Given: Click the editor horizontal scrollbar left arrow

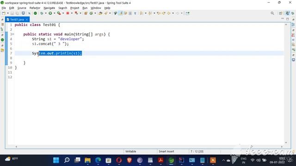Looking at the screenshot, I should pyautogui.click(x=16, y=147).
